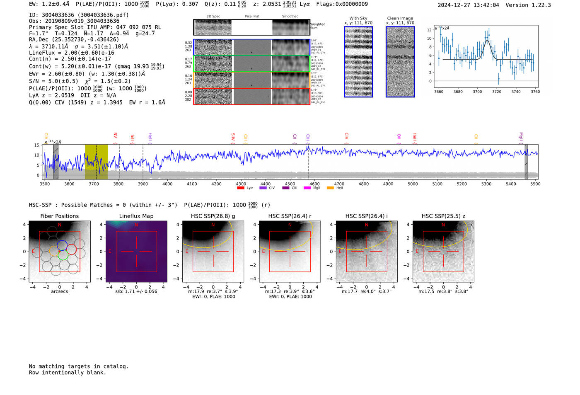Select the red fiber circle in Fiber Positions
Image resolution: width=580 pixels, height=395 pixels.
(x=71, y=250)
